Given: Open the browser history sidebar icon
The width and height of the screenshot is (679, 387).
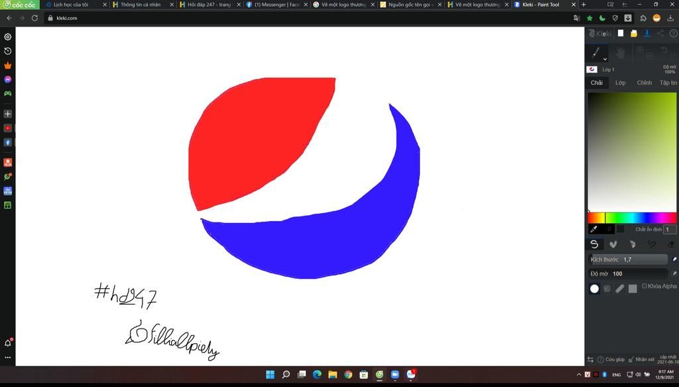Looking at the screenshot, I should tap(7, 51).
